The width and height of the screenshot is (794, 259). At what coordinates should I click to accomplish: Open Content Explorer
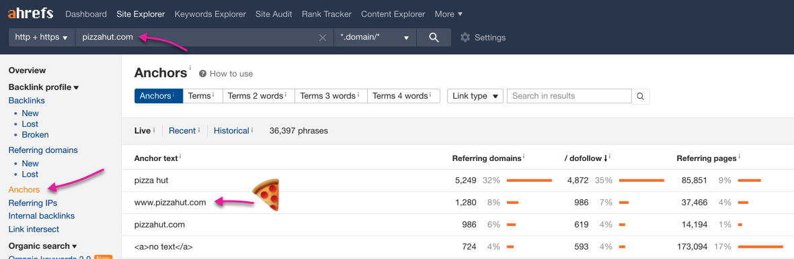[x=393, y=14]
